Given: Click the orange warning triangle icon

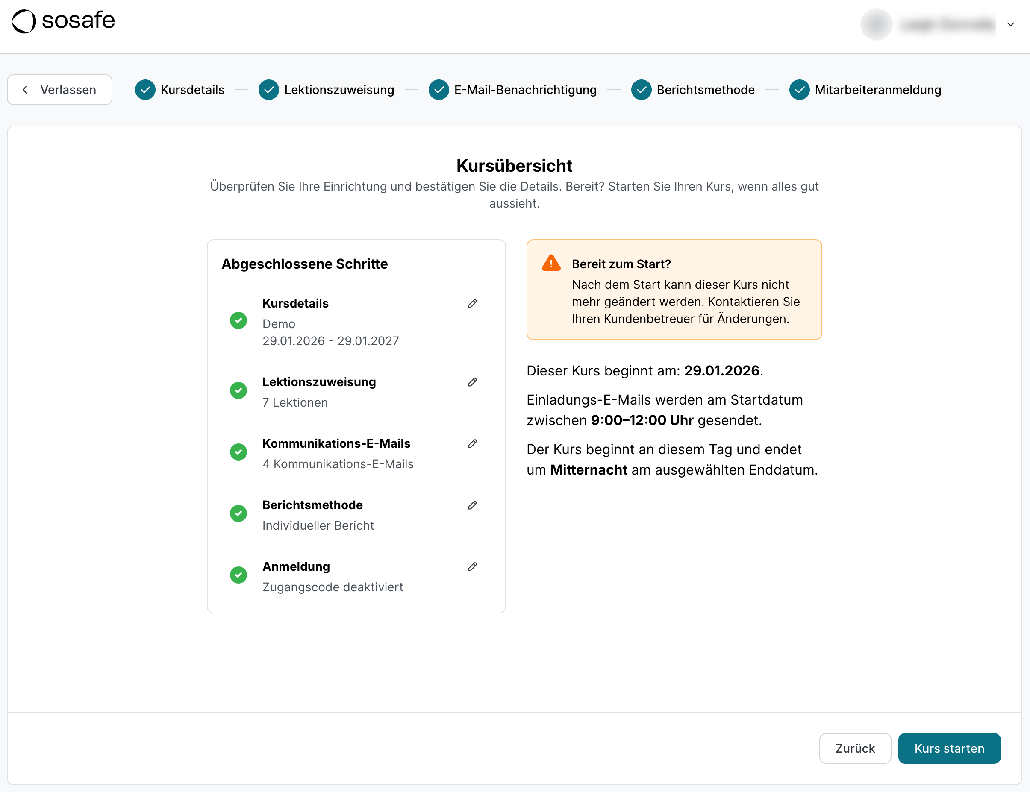Looking at the screenshot, I should [551, 263].
